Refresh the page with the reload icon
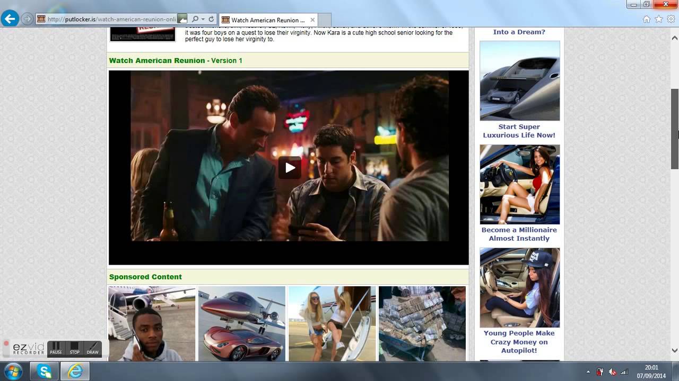The width and height of the screenshot is (679, 381). pyautogui.click(x=211, y=19)
